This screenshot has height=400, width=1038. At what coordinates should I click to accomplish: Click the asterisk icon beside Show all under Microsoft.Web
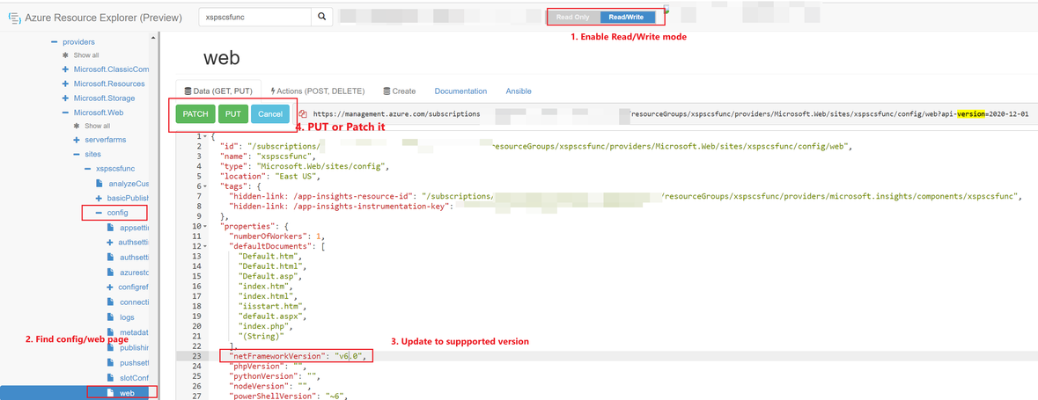point(76,126)
